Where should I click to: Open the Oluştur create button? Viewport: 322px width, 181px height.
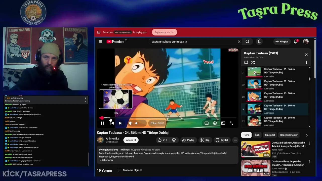tap(282, 42)
